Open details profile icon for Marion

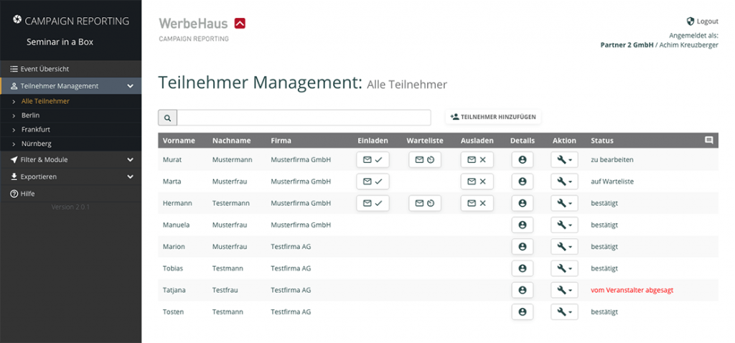pyautogui.click(x=523, y=246)
